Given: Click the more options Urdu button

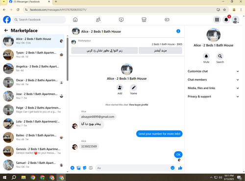Looking at the screenshot, I should (160, 50).
